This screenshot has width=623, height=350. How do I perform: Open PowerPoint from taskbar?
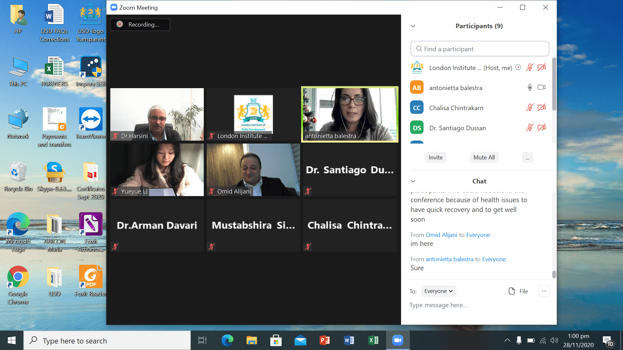(x=324, y=340)
